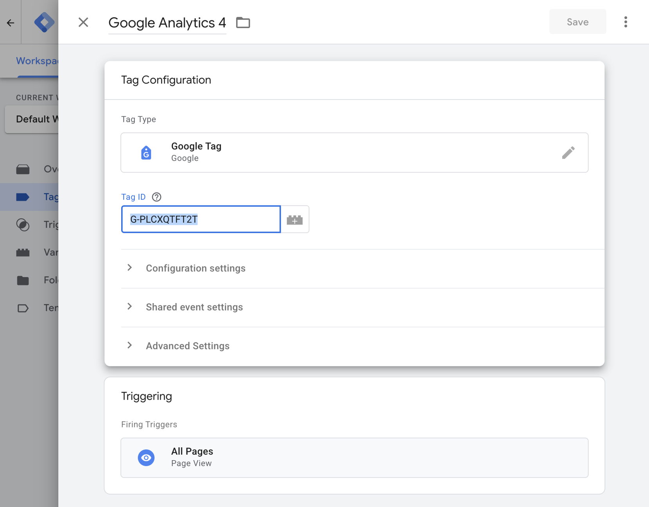This screenshot has width=649, height=507.
Task: Click the Tag ID input field
Action: (x=201, y=219)
